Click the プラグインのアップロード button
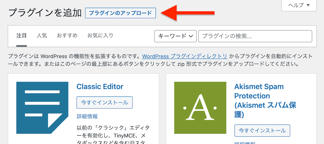This screenshot has height=144, width=324. tap(120, 13)
